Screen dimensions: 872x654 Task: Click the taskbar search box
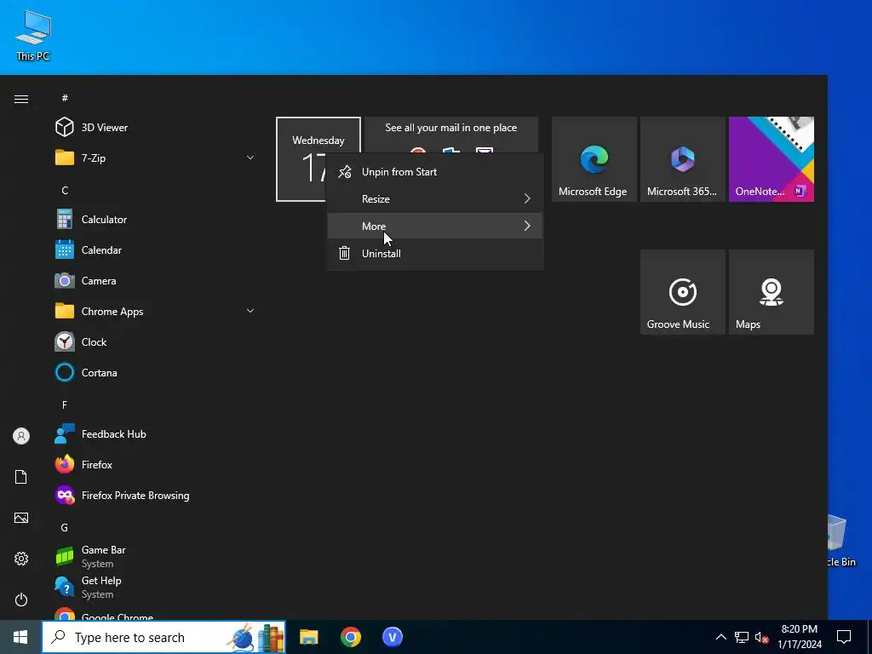pos(163,637)
